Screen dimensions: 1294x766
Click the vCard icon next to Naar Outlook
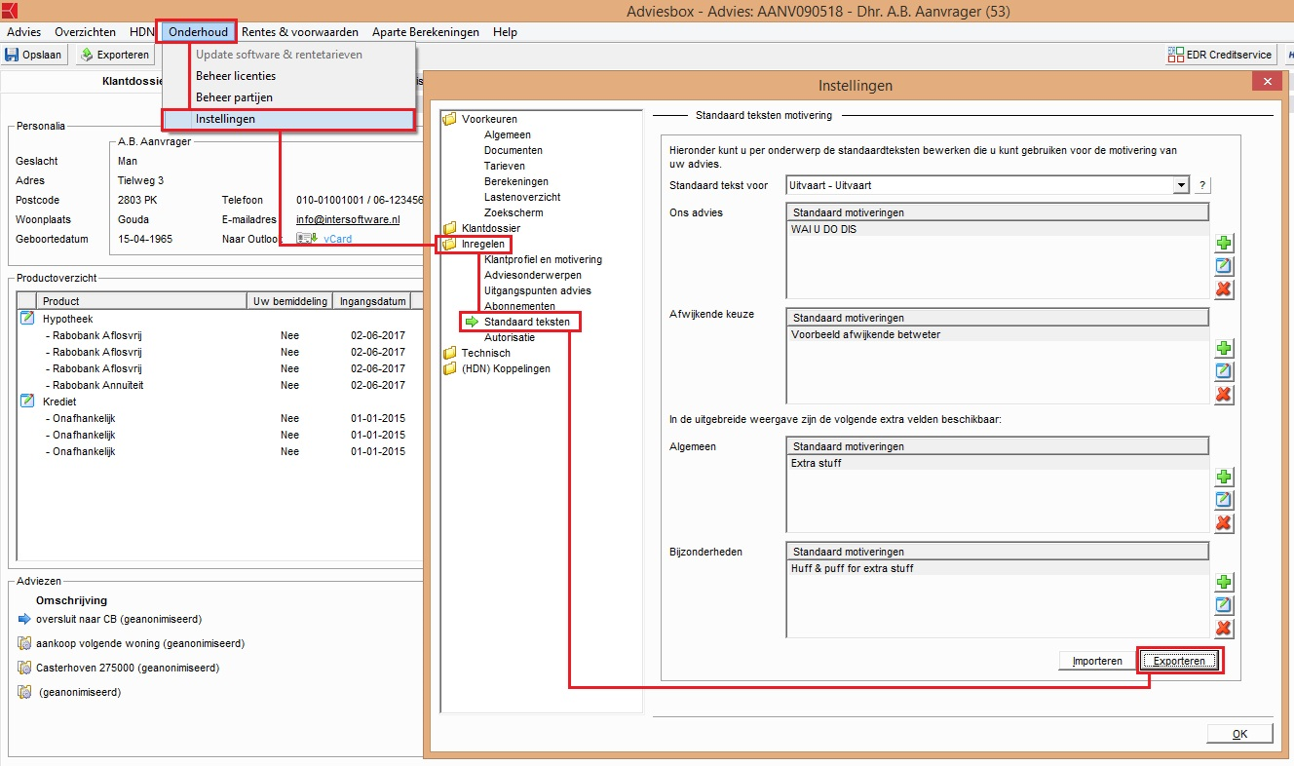click(307, 239)
